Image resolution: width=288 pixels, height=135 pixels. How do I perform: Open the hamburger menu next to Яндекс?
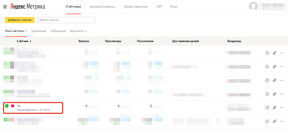(5, 6)
